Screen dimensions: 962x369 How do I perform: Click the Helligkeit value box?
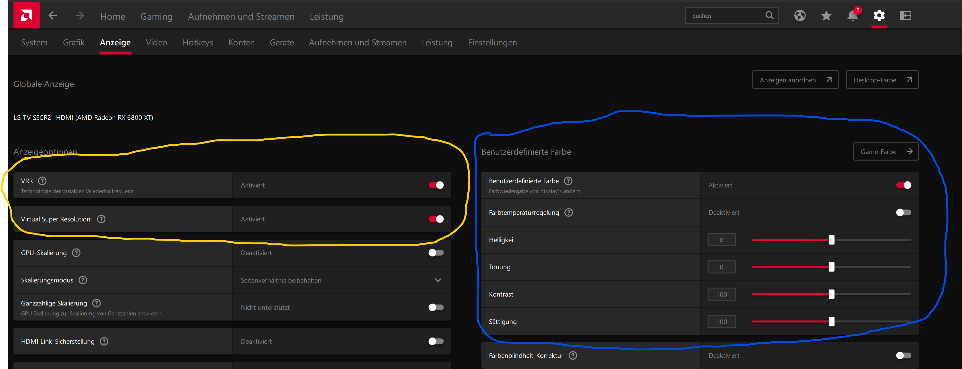(x=722, y=240)
